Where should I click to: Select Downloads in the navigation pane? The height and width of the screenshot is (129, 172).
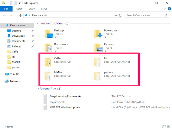coord(18,36)
